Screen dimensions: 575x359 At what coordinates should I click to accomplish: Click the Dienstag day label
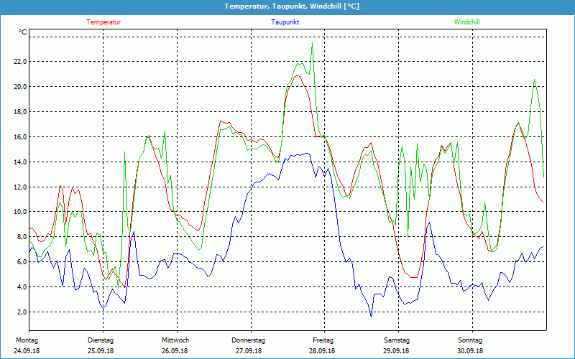click(101, 340)
